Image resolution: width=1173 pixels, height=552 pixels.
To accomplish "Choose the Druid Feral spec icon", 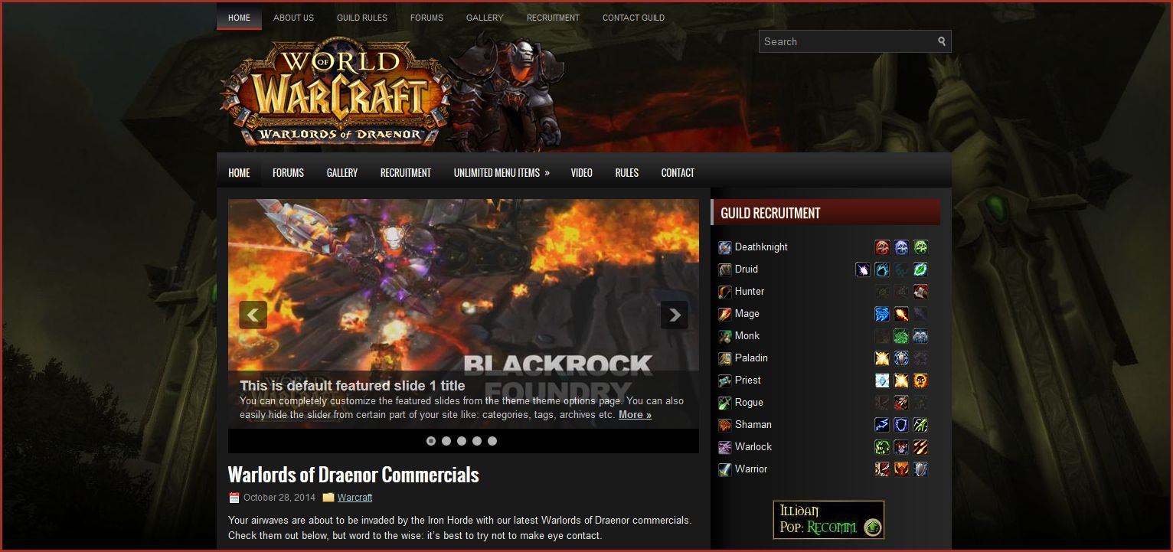I will [882, 269].
